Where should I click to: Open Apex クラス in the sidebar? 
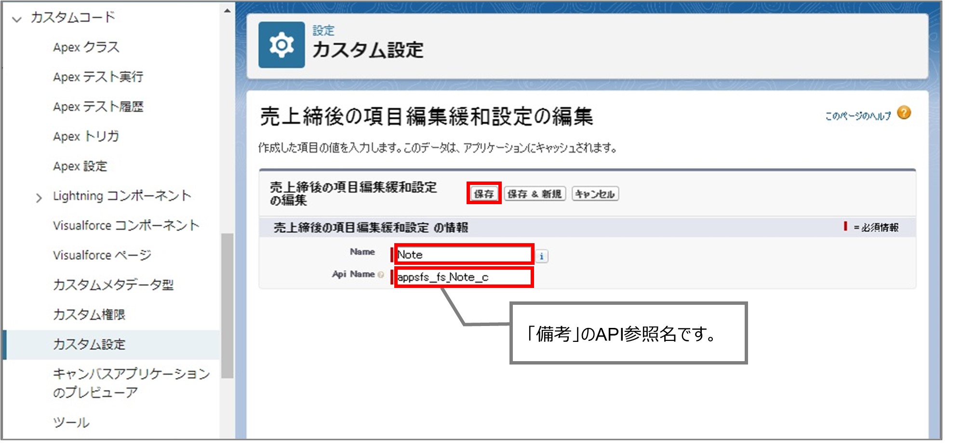click(86, 47)
